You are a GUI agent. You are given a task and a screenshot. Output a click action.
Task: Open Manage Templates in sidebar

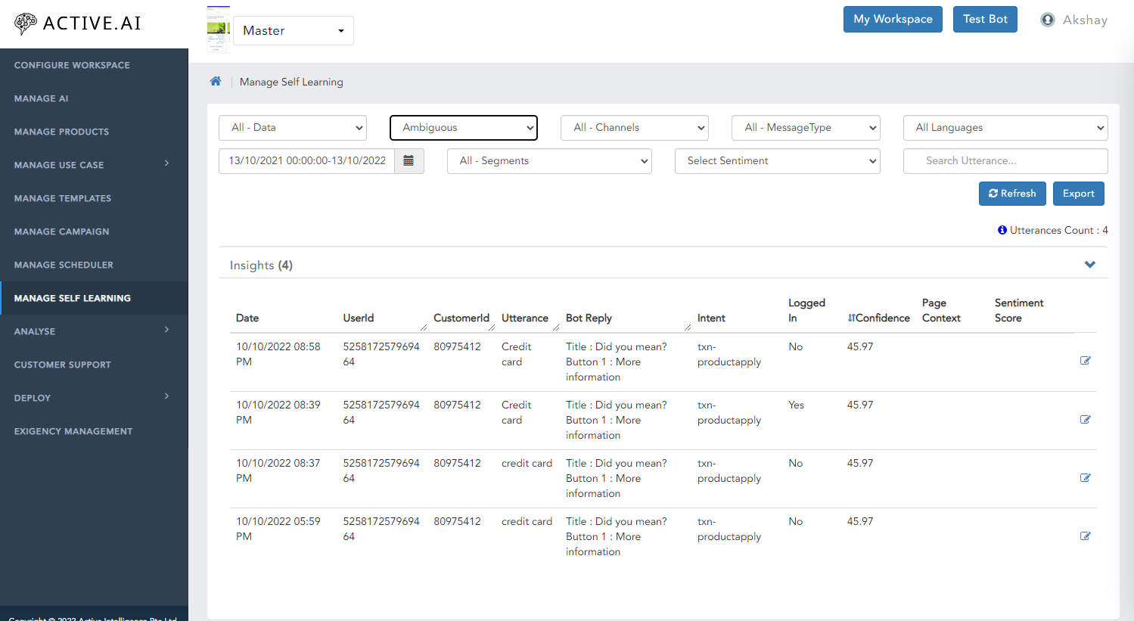pos(94,198)
